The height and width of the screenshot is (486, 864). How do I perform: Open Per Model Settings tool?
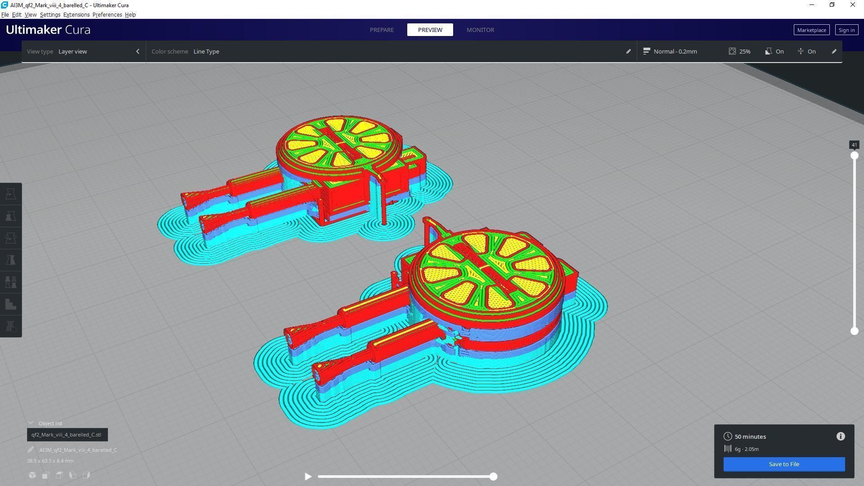click(11, 282)
